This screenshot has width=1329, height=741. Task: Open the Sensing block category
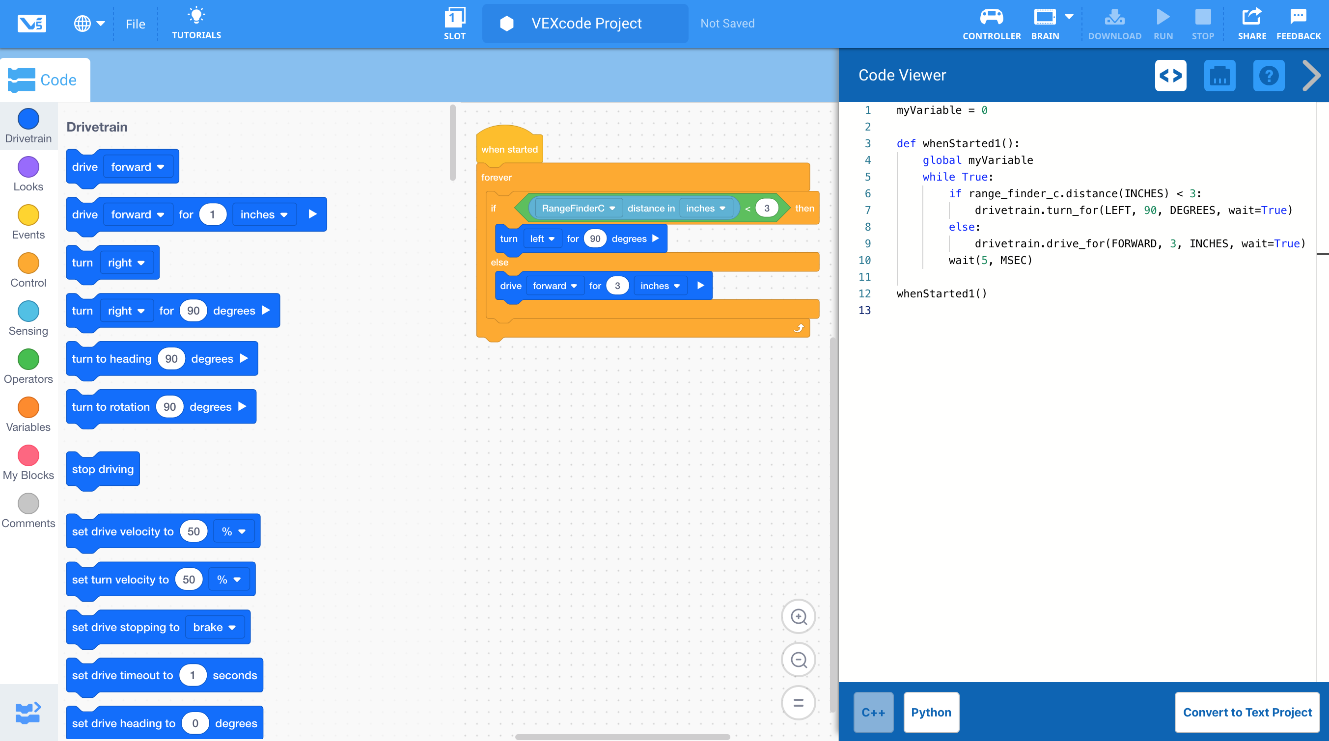pyautogui.click(x=28, y=318)
